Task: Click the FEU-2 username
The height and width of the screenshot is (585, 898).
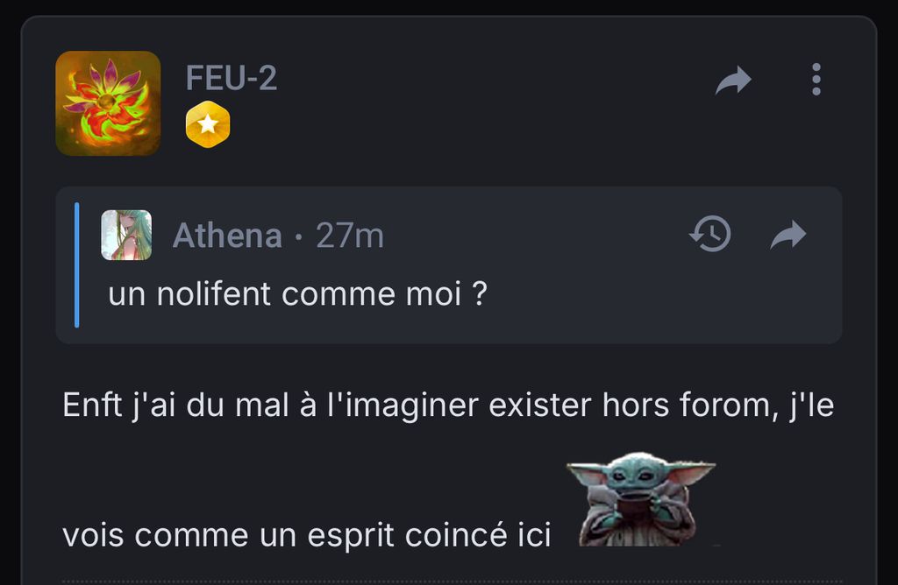Action: click(x=232, y=79)
